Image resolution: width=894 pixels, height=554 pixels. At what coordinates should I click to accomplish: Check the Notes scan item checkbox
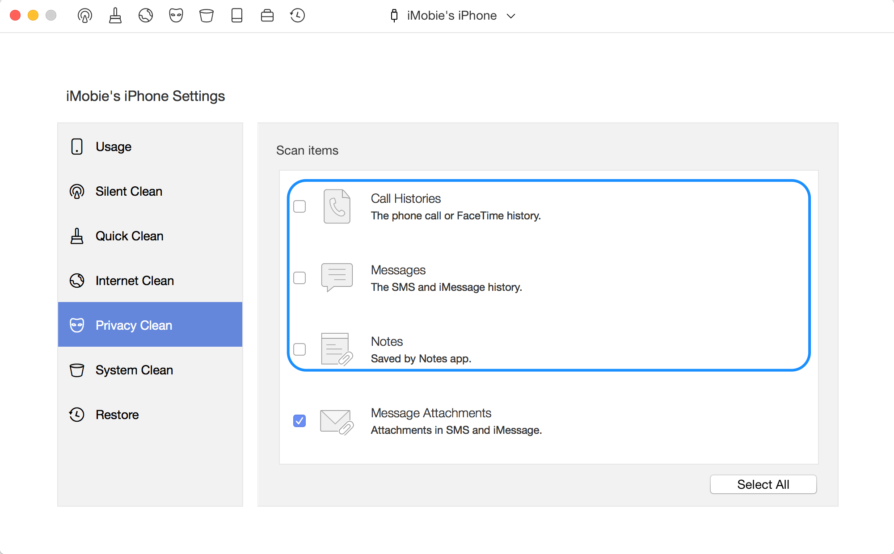click(x=299, y=349)
